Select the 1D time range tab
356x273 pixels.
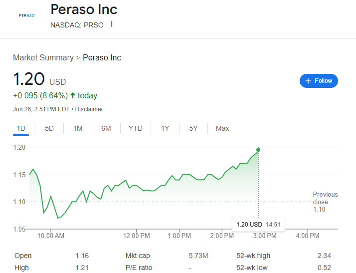(21, 128)
